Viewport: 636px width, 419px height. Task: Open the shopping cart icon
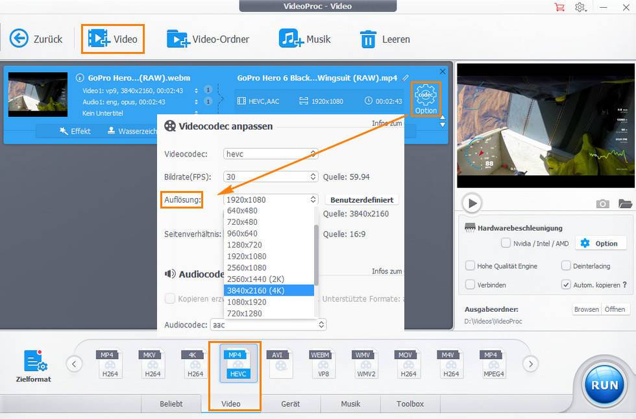[x=559, y=7]
